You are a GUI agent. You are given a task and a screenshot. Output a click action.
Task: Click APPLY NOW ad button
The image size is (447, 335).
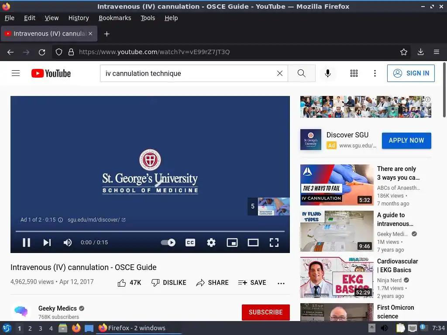click(406, 140)
